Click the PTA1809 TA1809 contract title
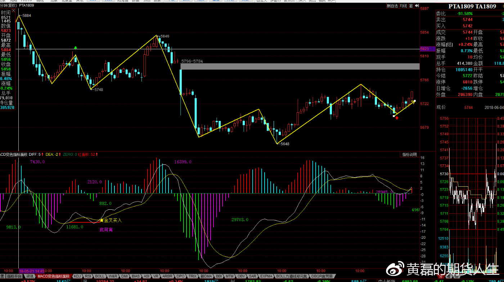The height and width of the screenshot is (282, 504). (472, 6)
